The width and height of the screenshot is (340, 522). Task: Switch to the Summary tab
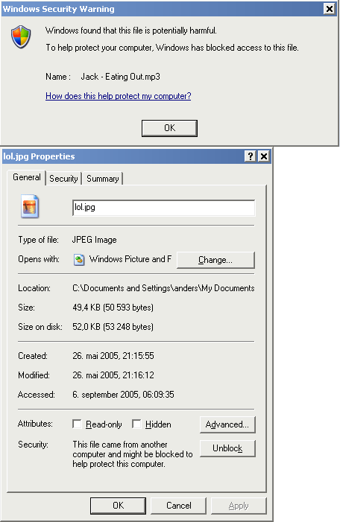point(103,179)
